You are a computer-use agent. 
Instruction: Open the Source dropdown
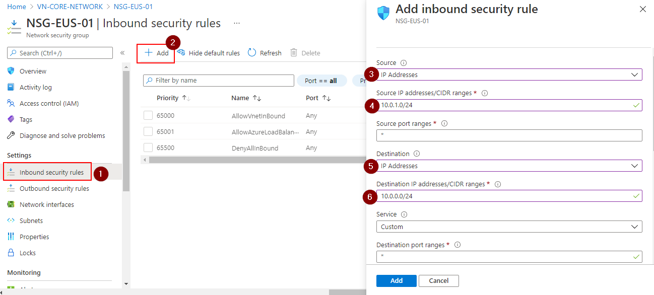coord(509,75)
